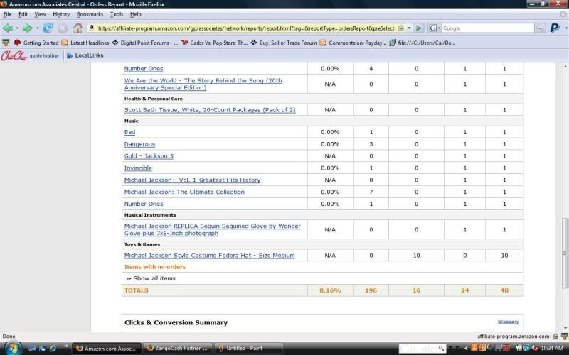This screenshot has width=569, height=355.
Task: Open the Invincible album link
Action: 138,168
